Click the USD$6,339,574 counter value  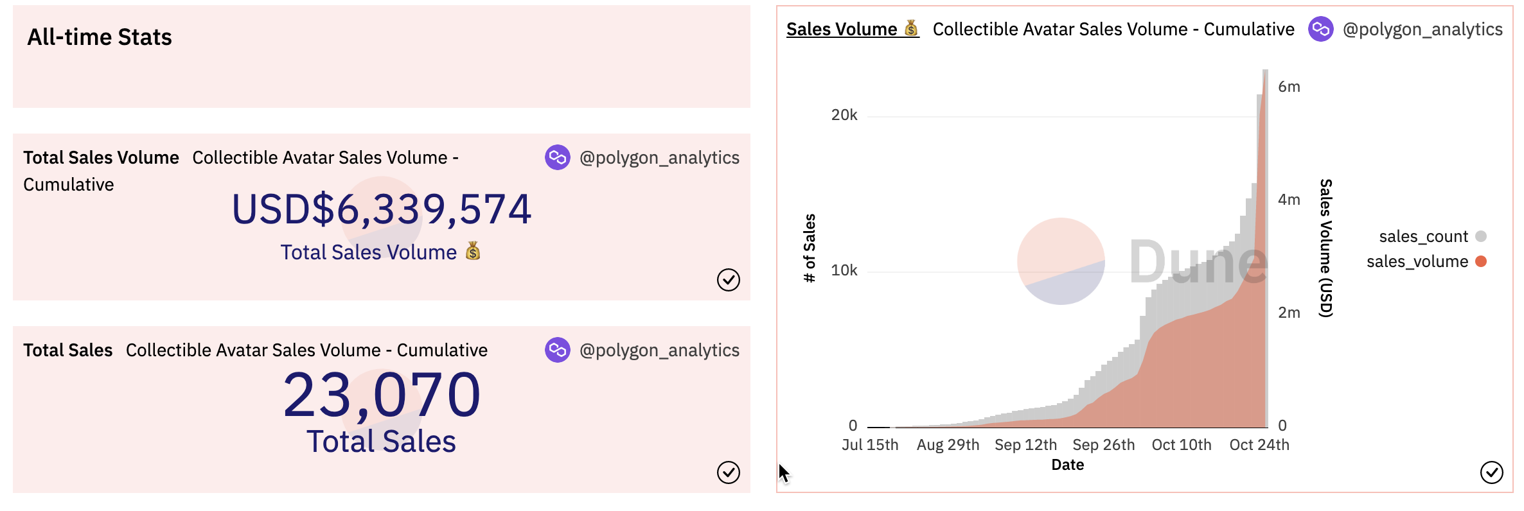pyautogui.click(x=382, y=209)
